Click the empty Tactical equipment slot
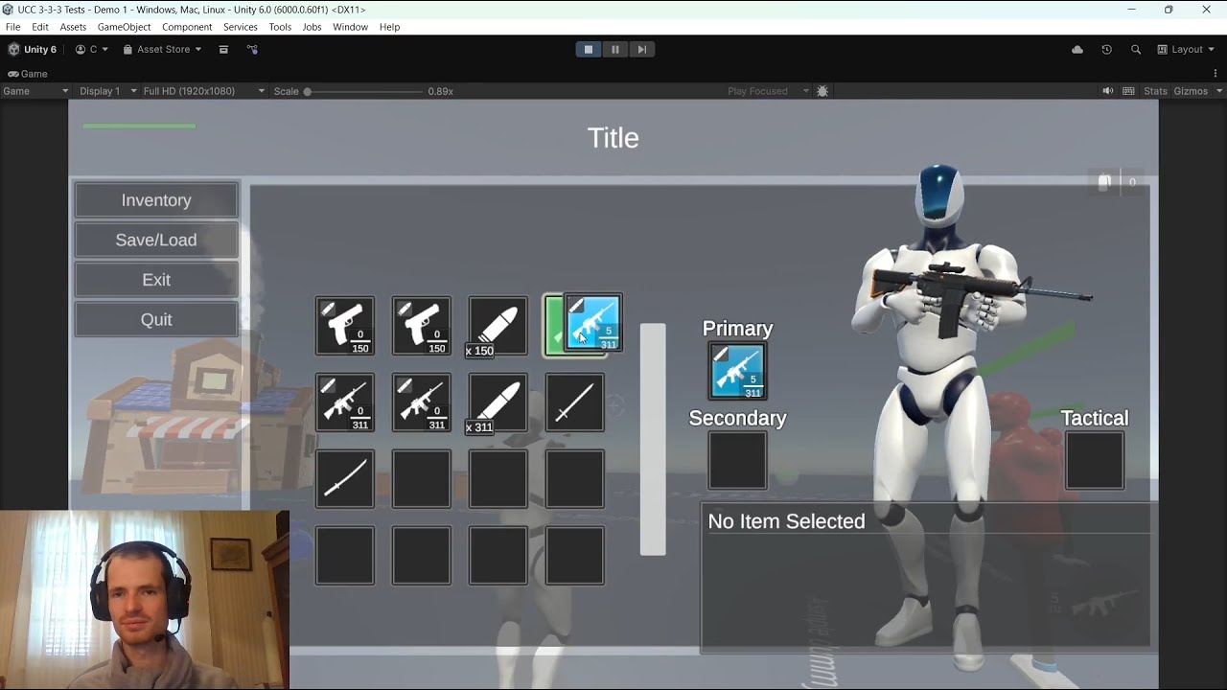 pos(1095,461)
